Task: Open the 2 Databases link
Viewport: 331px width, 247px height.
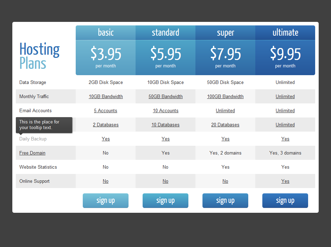Action: click(x=106, y=125)
